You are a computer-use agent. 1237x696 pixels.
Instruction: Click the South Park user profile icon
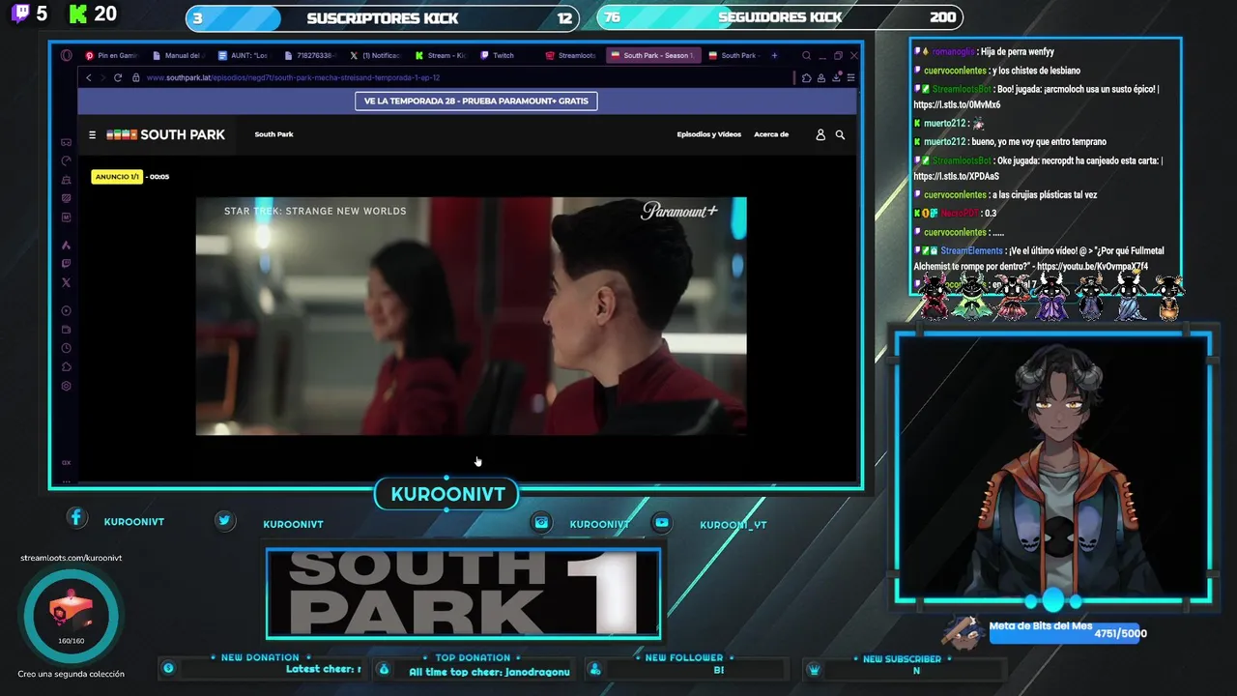[820, 135]
